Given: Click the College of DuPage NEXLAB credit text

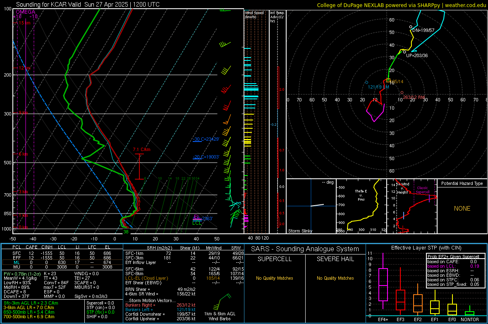Looking at the screenshot, I should [401, 5].
